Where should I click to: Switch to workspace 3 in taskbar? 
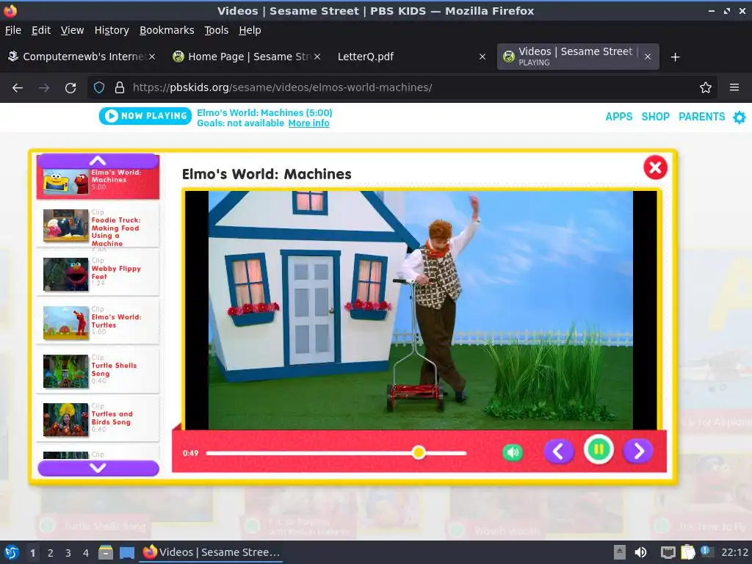coord(68,553)
